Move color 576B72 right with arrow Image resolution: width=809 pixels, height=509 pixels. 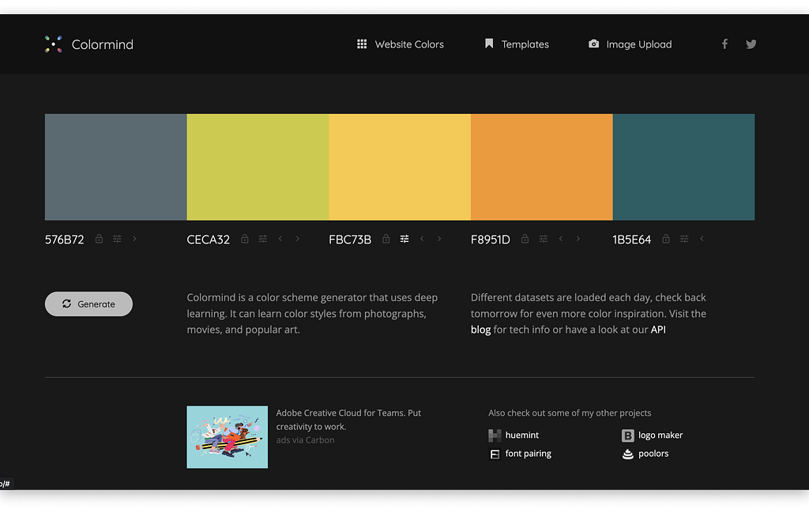pos(134,239)
